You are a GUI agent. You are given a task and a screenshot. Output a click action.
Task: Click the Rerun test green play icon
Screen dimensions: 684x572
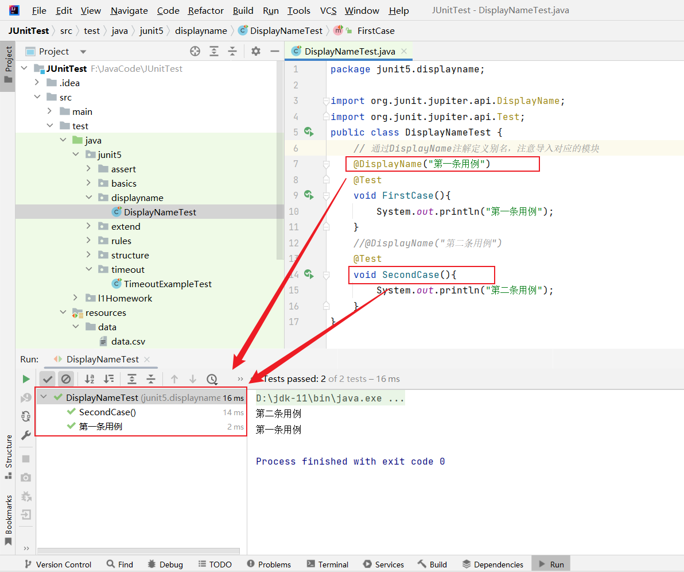(x=26, y=379)
